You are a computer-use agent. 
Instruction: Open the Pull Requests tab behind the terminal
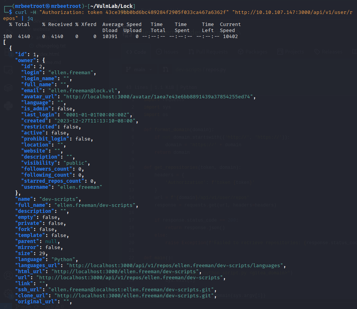[x=208, y=52]
